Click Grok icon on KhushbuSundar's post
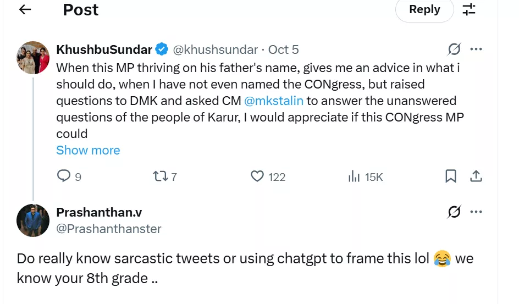Viewport: 519px width, 304px height. pos(454,49)
